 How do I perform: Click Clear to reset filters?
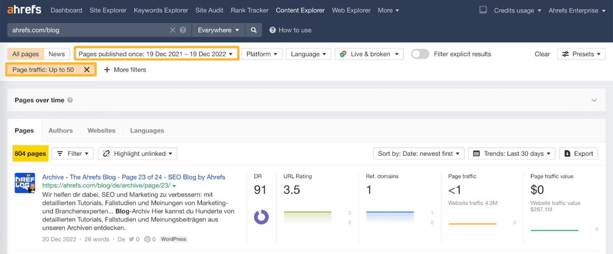(x=542, y=54)
